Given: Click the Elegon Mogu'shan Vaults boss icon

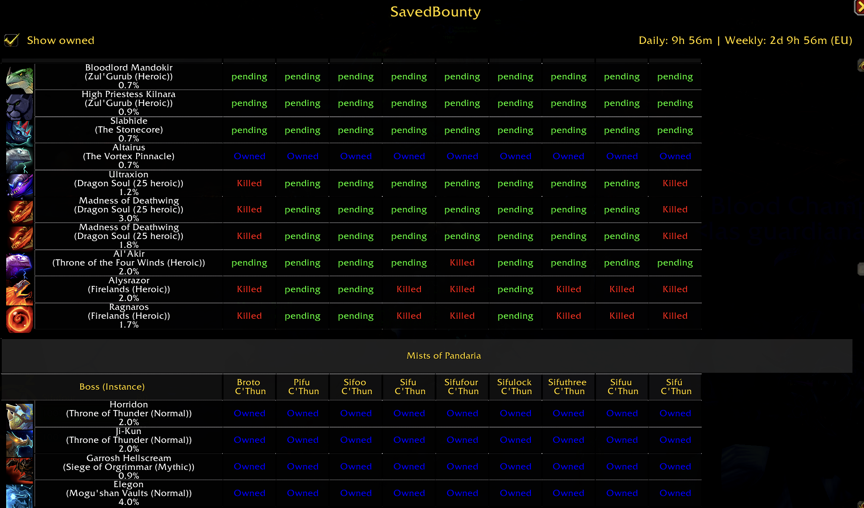Looking at the screenshot, I should (x=20, y=496).
